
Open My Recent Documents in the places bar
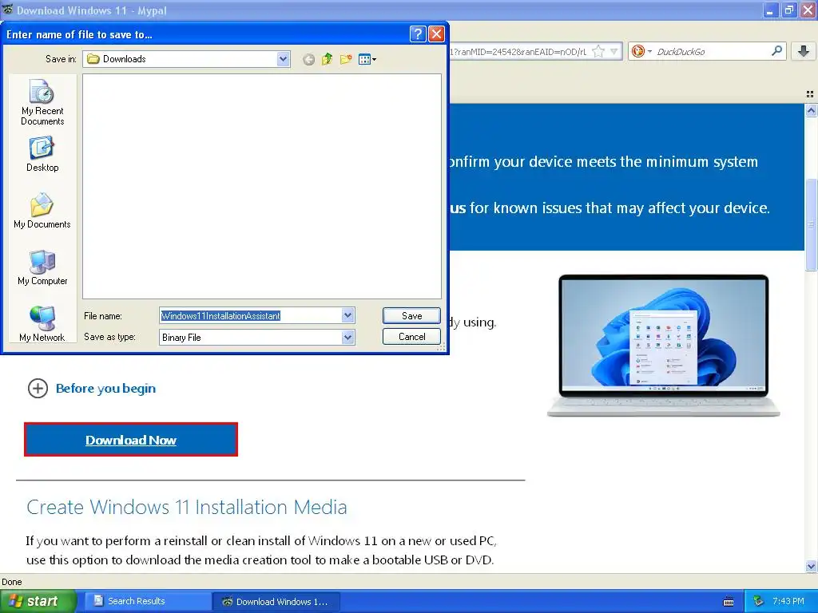tap(42, 102)
